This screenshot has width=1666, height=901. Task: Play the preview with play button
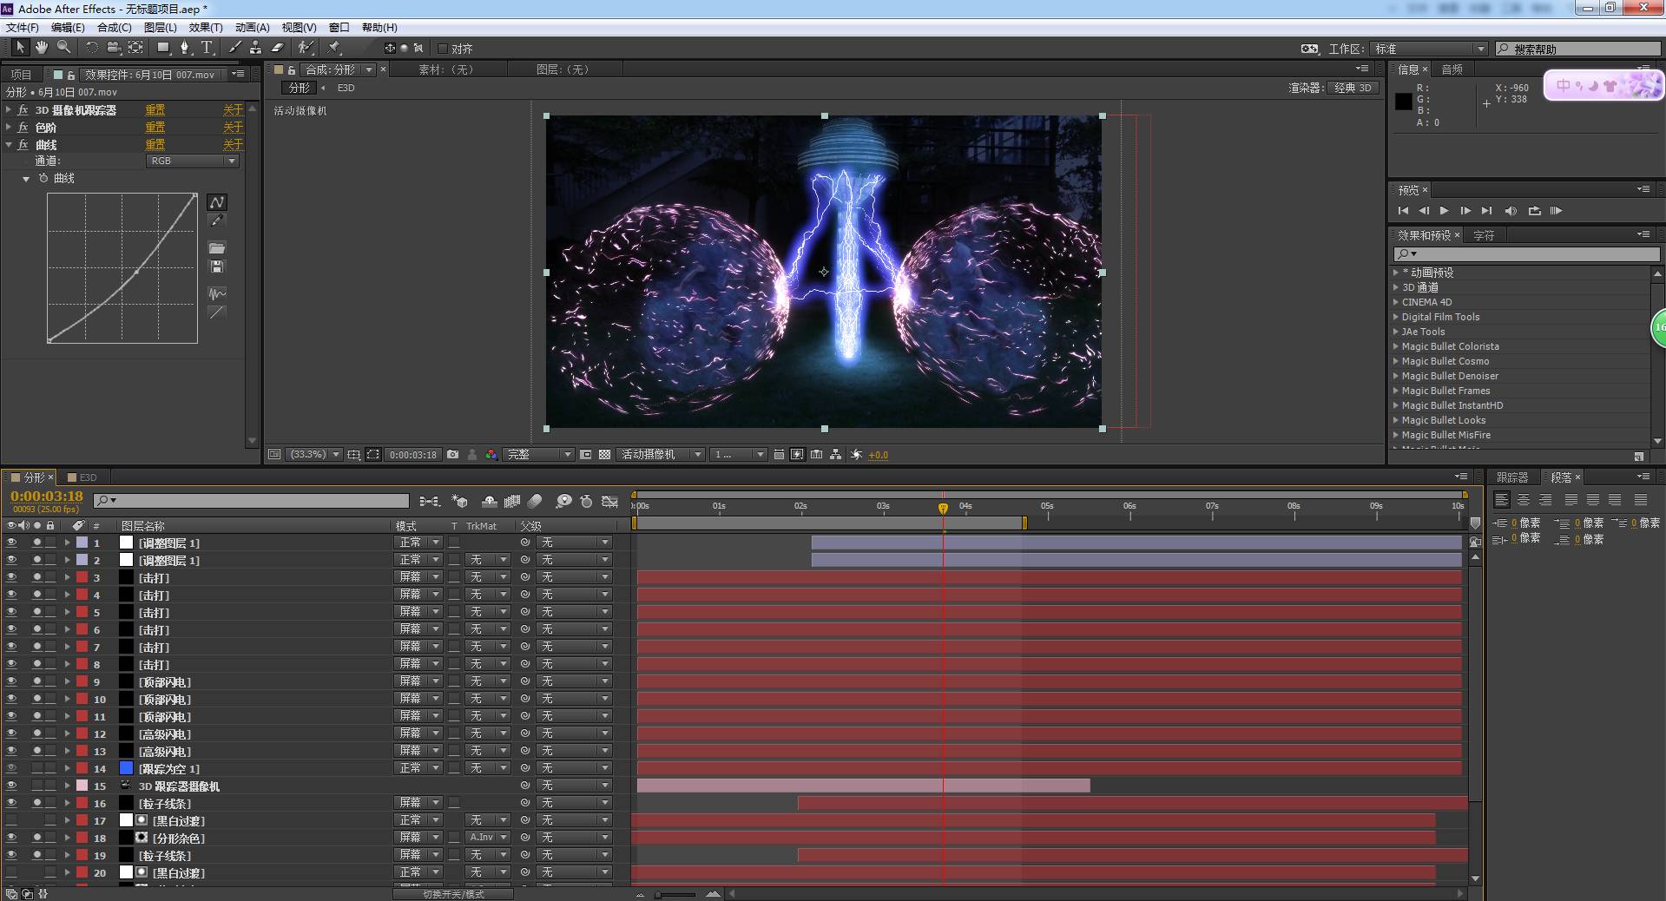click(x=1444, y=211)
